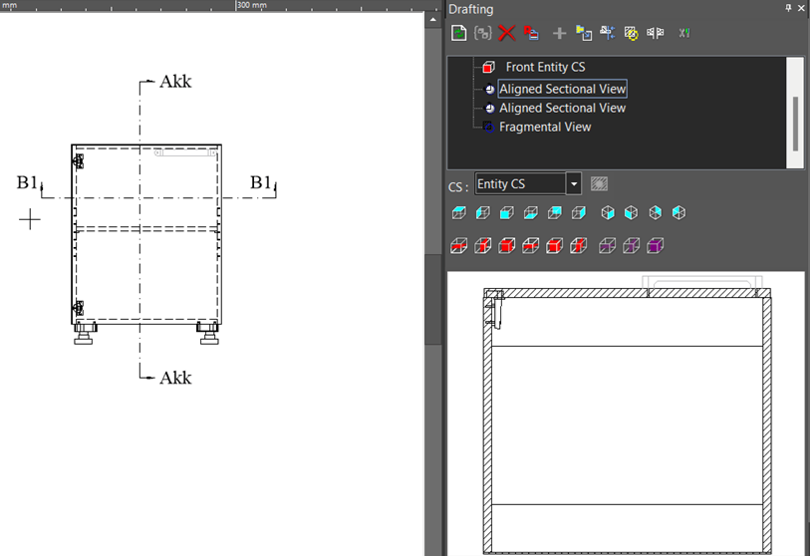Click the icon beside Fragmental View
The width and height of the screenshot is (810, 556).
488,128
